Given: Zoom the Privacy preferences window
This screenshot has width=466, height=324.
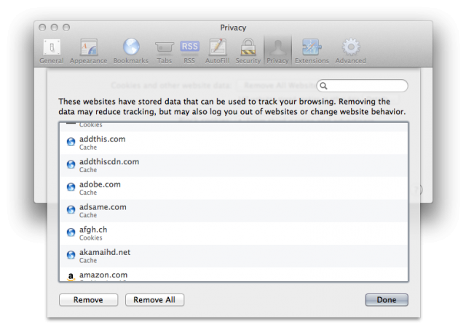Looking at the screenshot, I should 66,28.
